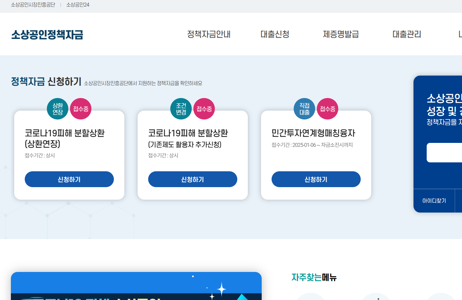Click the 접수중 badge on 민간투자연계형매칭융자 card
This screenshot has width=462, height=300.
click(x=327, y=109)
